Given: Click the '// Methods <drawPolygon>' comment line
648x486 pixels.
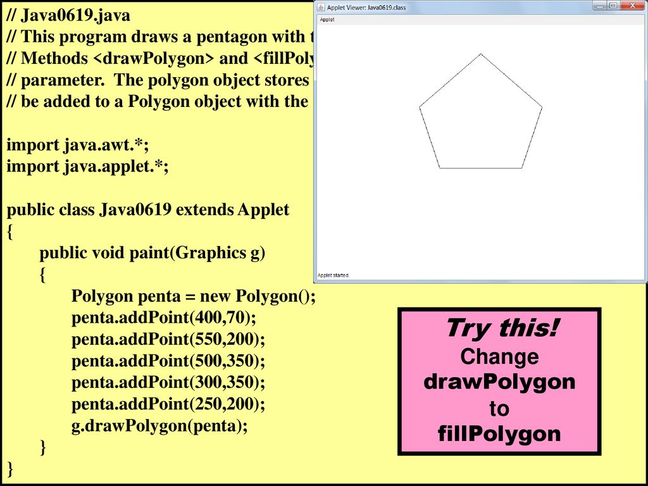Looking at the screenshot, I should tap(160, 58).
